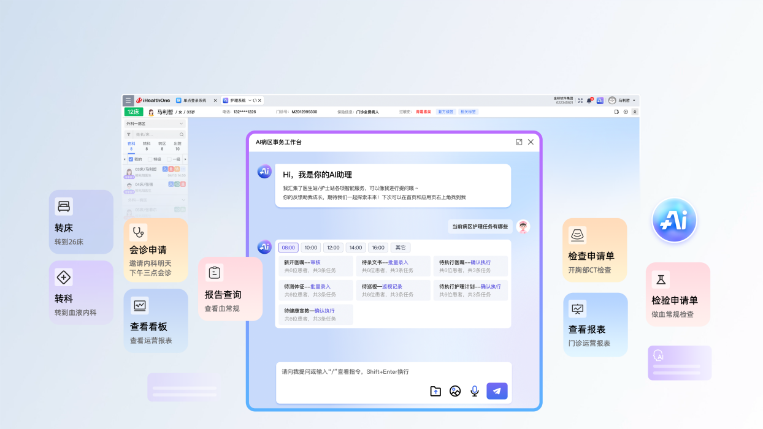The height and width of the screenshot is (429, 763).
Task: Check the 一级 nursing level checkbox
Action: coord(169,159)
